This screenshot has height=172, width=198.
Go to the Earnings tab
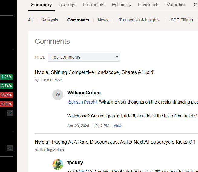click(x=121, y=5)
